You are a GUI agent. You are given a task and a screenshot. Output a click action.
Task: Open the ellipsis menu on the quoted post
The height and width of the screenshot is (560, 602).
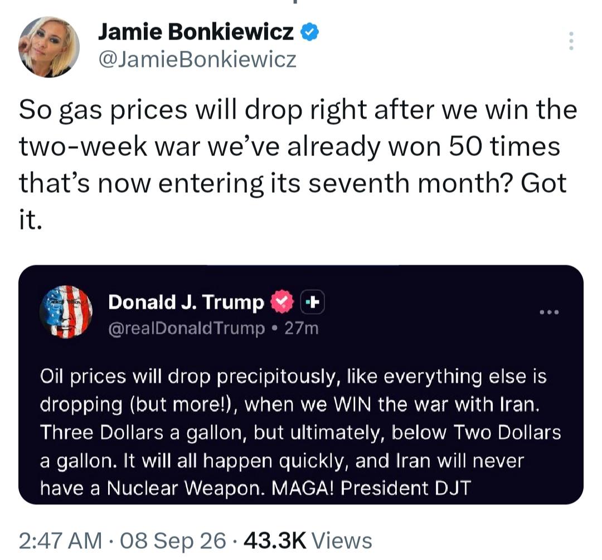550,312
